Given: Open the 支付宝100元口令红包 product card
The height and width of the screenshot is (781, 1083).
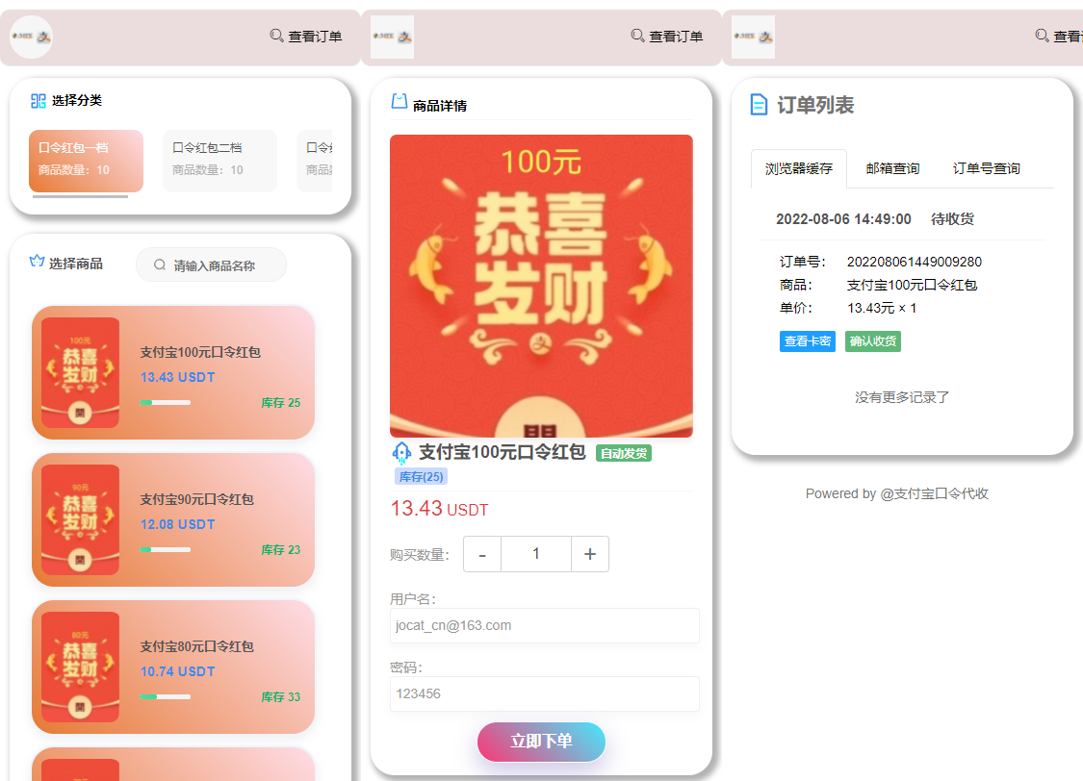Looking at the screenshot, I should [x=173, y=372].
